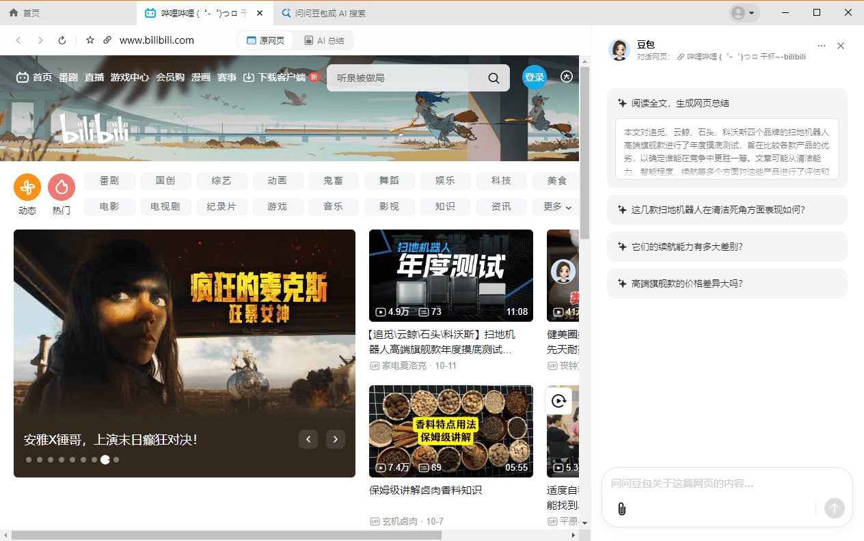Screen dimensions: 864x541
Task: Click the Doubao send arrow icon
Action: pos(835,508)
